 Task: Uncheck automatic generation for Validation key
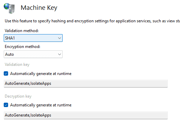[6, 74]
